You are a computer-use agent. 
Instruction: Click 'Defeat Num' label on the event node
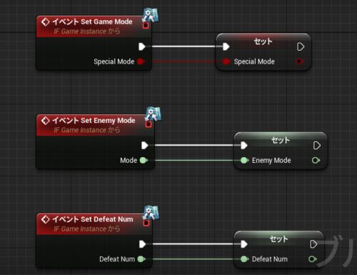[117, 259]
